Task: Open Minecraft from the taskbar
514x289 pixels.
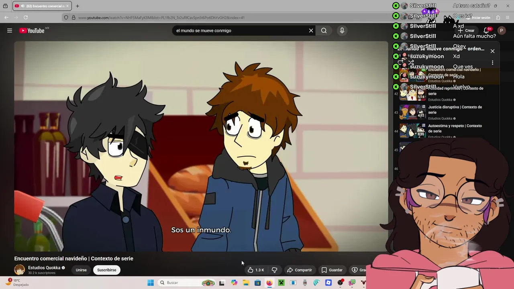Action: (x=281, y=283)
